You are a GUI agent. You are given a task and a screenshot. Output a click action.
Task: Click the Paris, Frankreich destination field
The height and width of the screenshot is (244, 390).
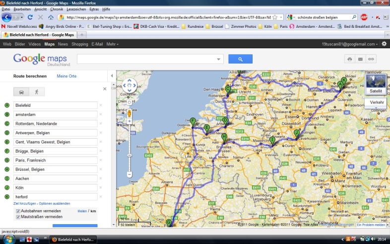click(x=55, y=160)
